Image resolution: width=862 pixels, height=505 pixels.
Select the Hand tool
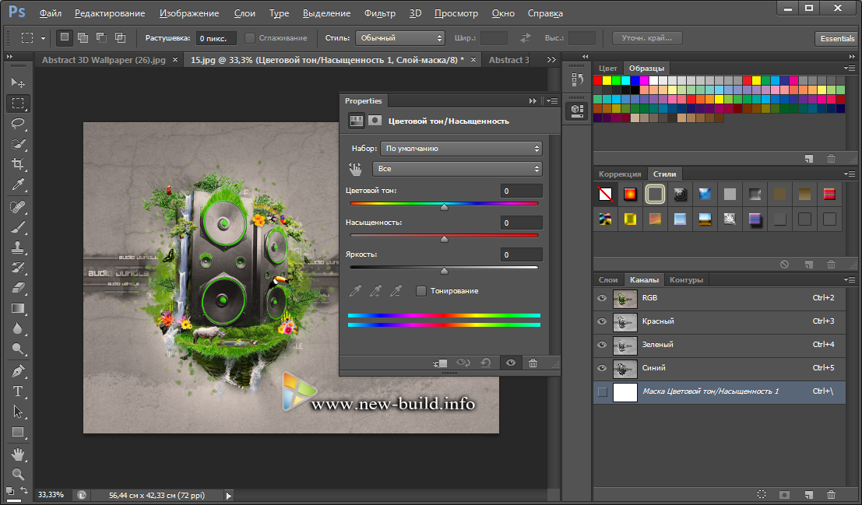coord(18,454)
